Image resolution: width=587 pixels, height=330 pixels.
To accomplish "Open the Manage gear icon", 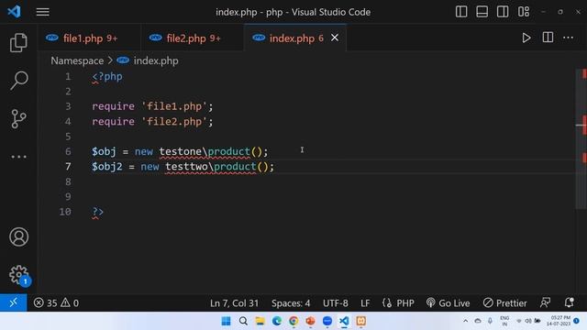I will click(18, 275).
